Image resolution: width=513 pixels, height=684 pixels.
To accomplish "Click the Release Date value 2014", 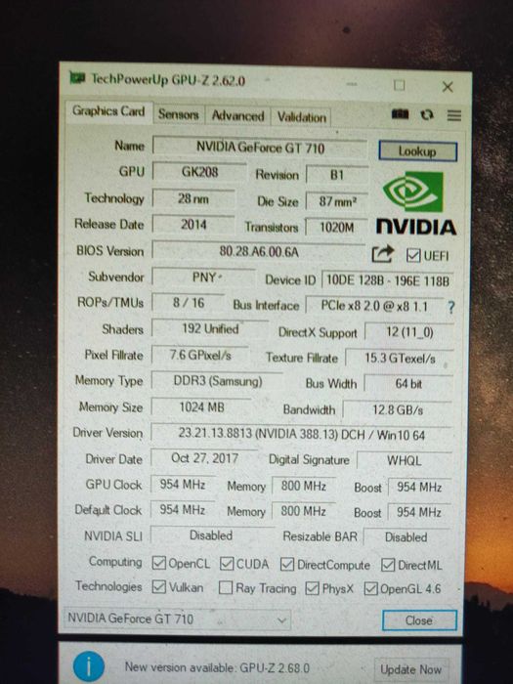I will click(x=193, y=225).
